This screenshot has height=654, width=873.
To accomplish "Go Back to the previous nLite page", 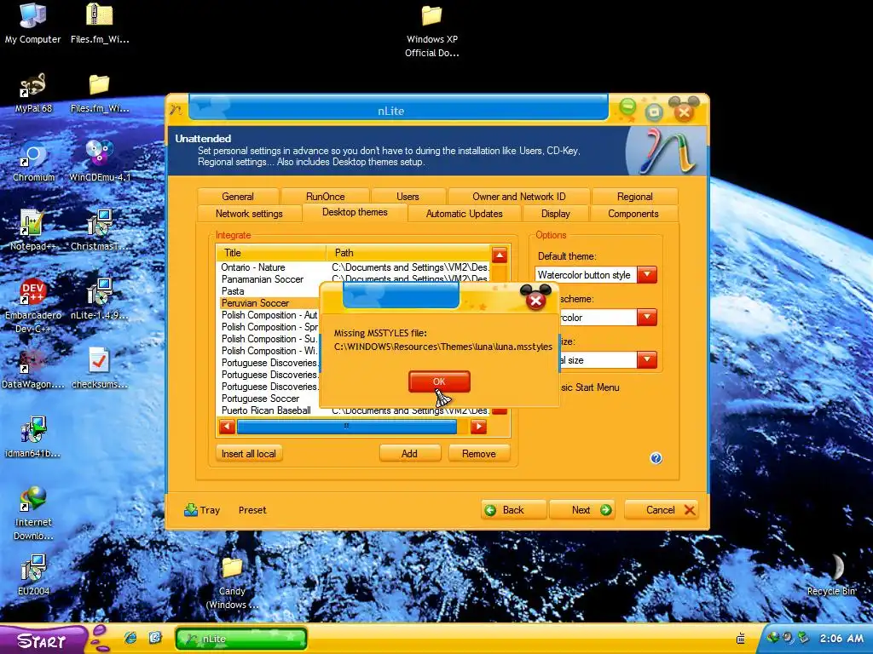I will pyautogui.click(x=513, y=510).
